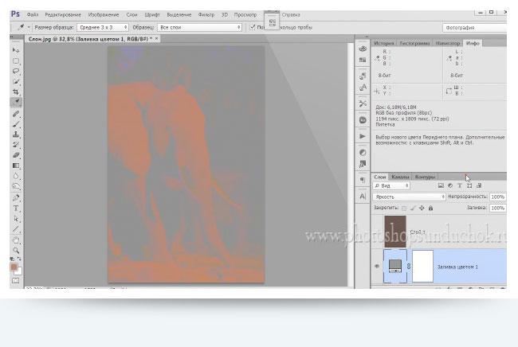Toggle the adjustment layers filter
Screen dimensions: 518x347
click(450, 185)
